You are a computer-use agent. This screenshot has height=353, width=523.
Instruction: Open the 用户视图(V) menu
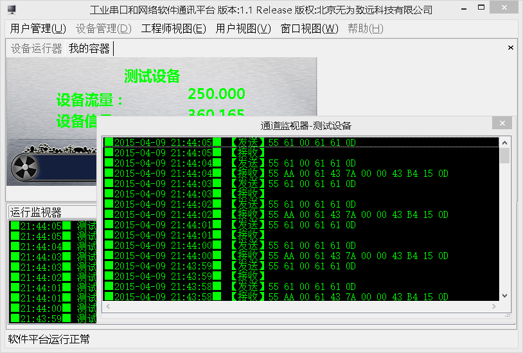pyautogui.click(x=243, y=29)
